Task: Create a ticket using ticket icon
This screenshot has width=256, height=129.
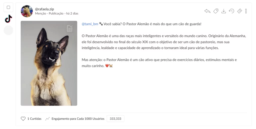Action: coord(239,11)
